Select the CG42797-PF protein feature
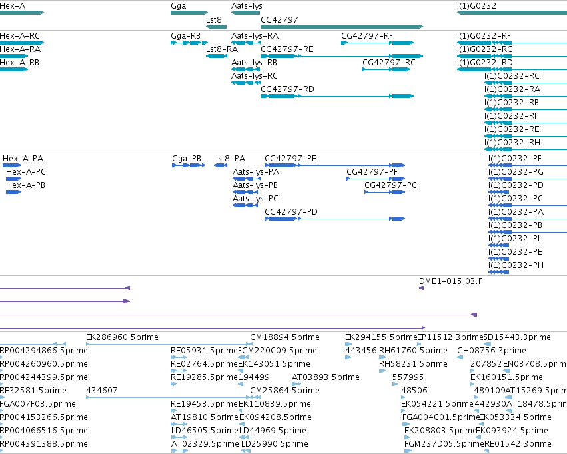 point(376,179)
